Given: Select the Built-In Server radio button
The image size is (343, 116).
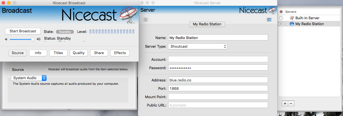Looking at the screenshot, I should click(x=281, y=18).
